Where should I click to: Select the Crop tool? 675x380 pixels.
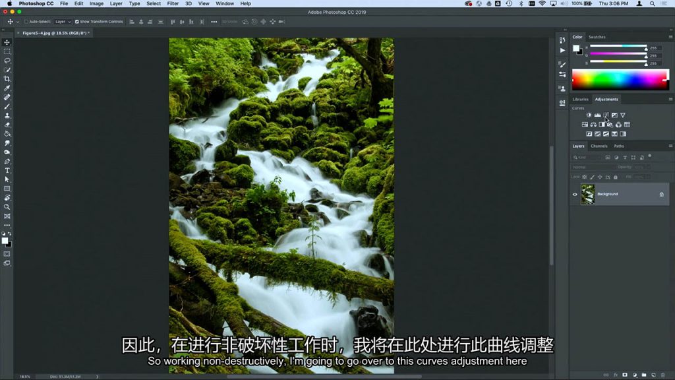click(x=7, y=79)
